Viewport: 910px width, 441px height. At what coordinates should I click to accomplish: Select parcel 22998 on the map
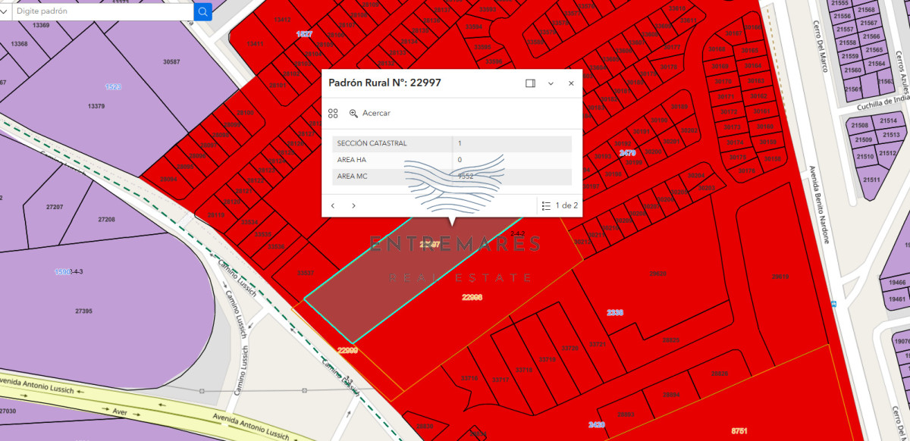pyautogui.click(x=472, y=297)
